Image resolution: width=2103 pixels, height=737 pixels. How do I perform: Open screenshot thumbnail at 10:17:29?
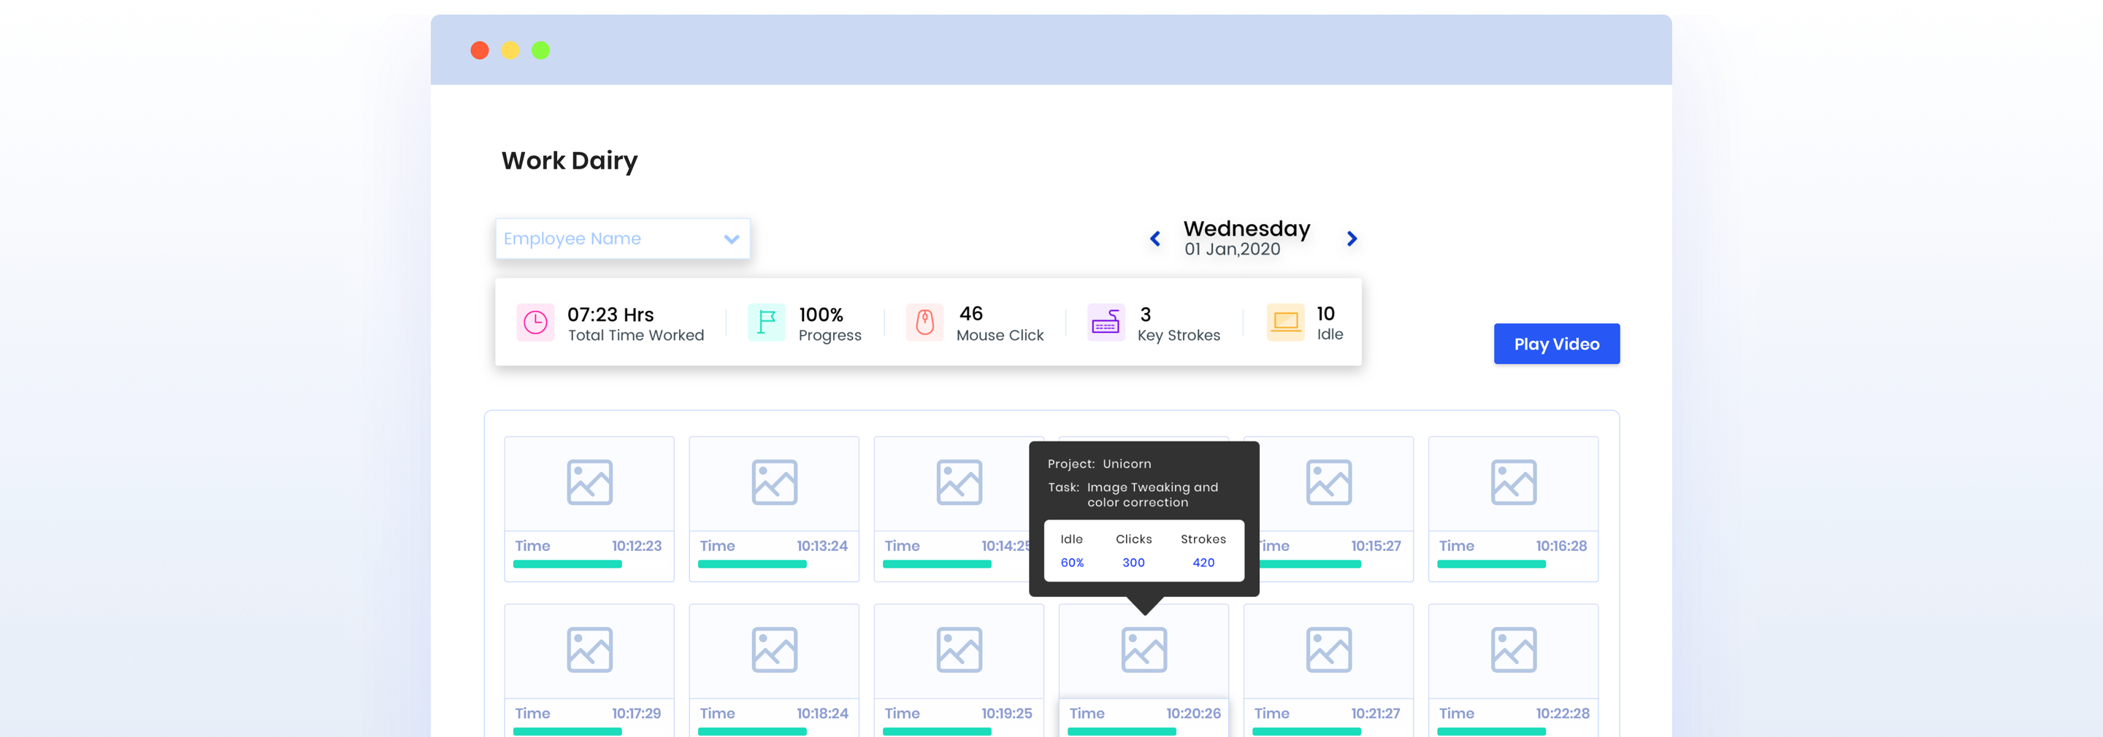(589, 649)
